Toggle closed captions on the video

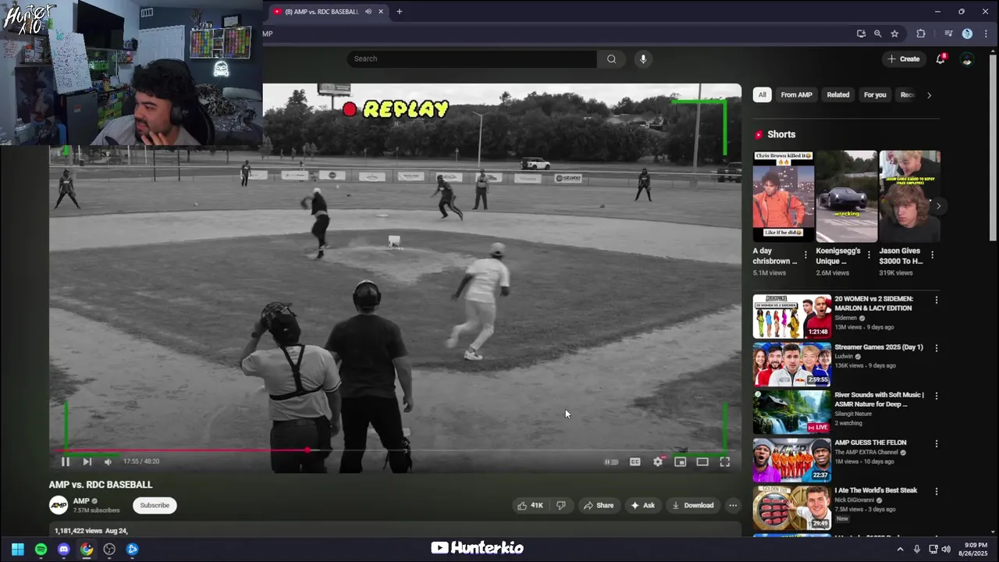point(635,462)
